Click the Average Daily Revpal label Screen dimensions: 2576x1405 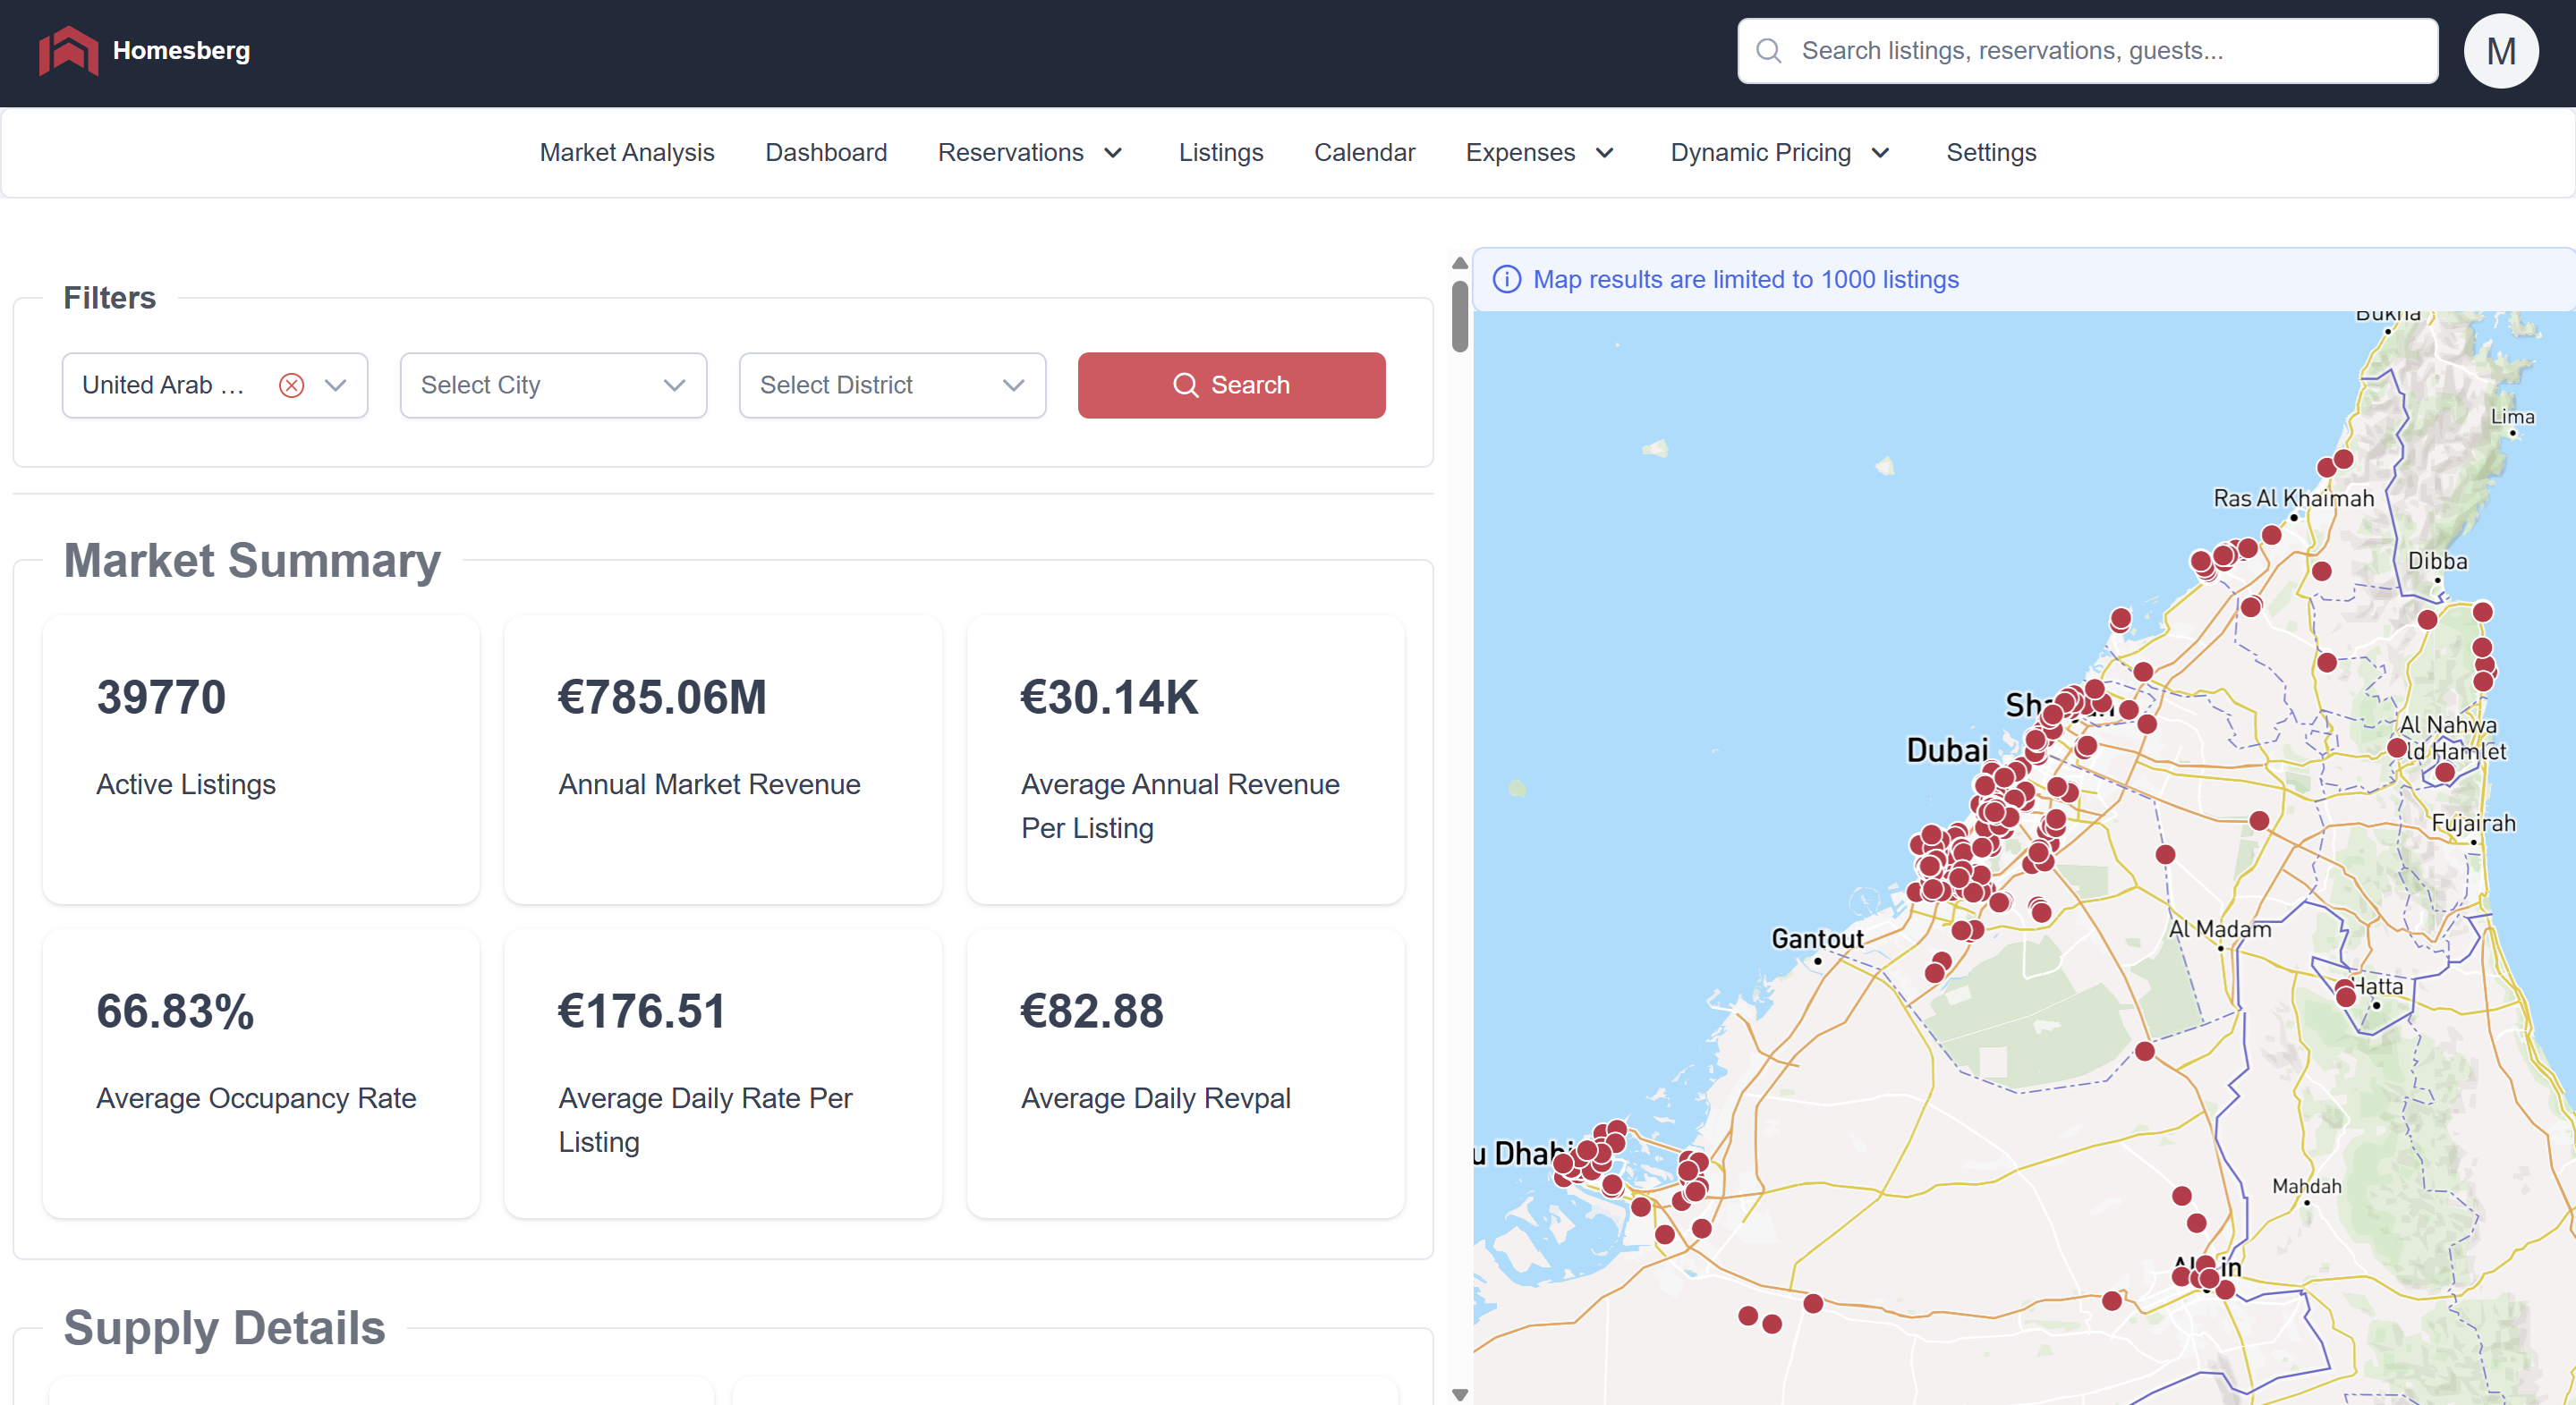[1156, 1098]
